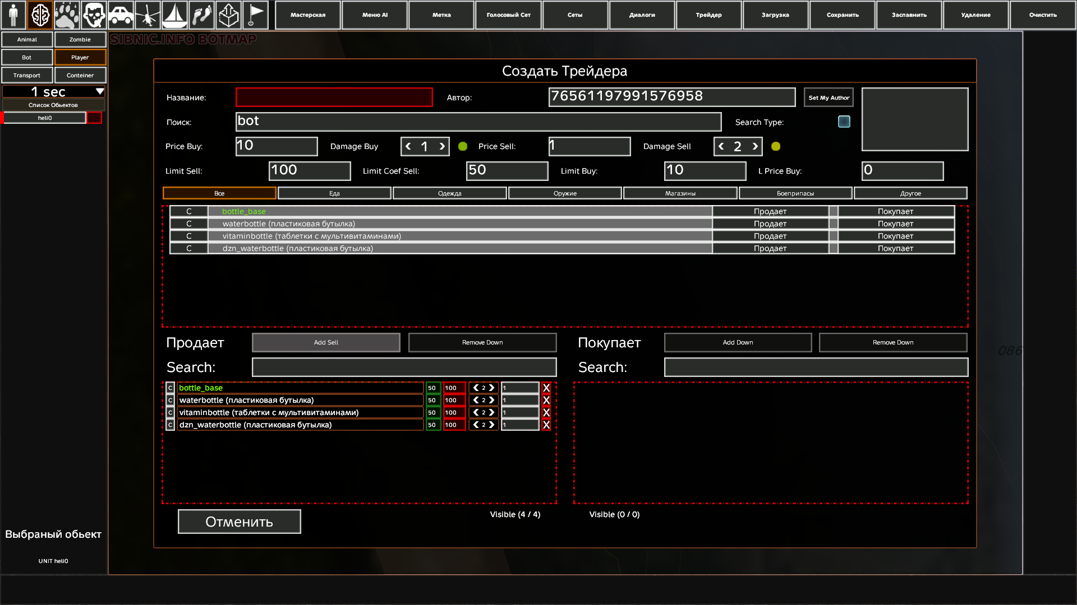Remove the bottle_base row with the red X
Viewport: 1077px width, 605px height.
(x=546, y=388)
